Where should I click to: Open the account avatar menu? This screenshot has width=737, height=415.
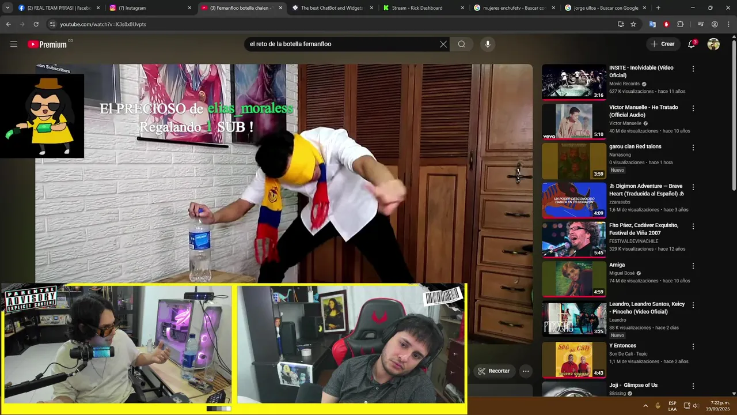(x=713, y=44)
